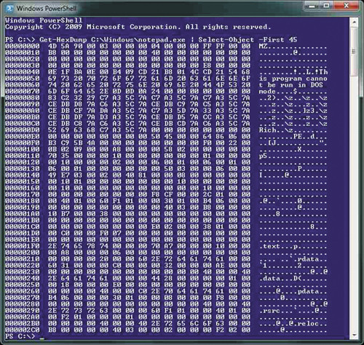Click the scrollbar down arrow

(354, 335)
